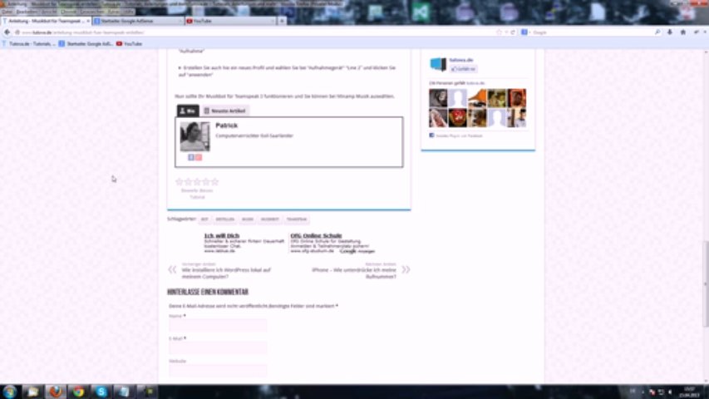Open the new tab plus button
The image size is (709, 399).
coord(283,21)
